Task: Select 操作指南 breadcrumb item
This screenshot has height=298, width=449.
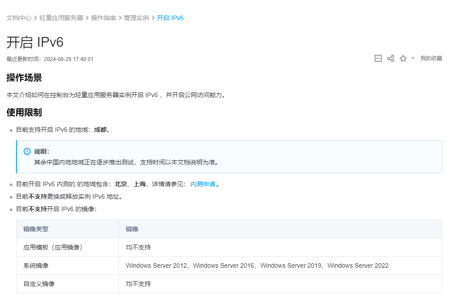Action: (103, 18)
